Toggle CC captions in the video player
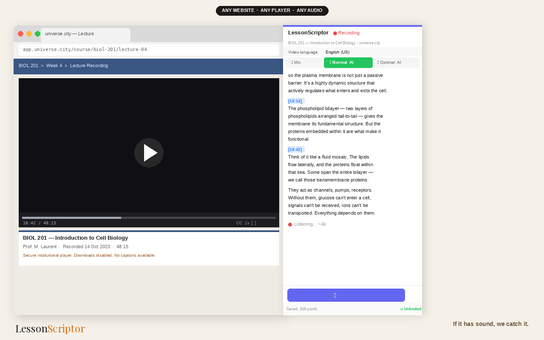The width and height of the screenshot is (544, 340). pyautogui.click(x=239, y=223)
